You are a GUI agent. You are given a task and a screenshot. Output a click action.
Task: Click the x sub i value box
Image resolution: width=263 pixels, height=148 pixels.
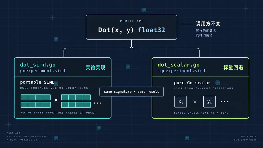click(x=181, y=101)
